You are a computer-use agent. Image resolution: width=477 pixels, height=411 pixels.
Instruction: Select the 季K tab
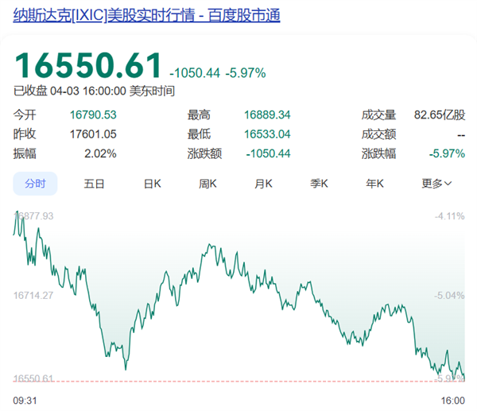[x=320, y=184]
